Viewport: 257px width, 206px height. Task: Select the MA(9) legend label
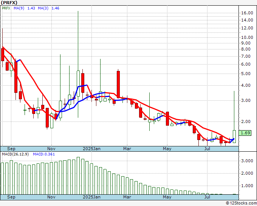click(x=19, y=8)
